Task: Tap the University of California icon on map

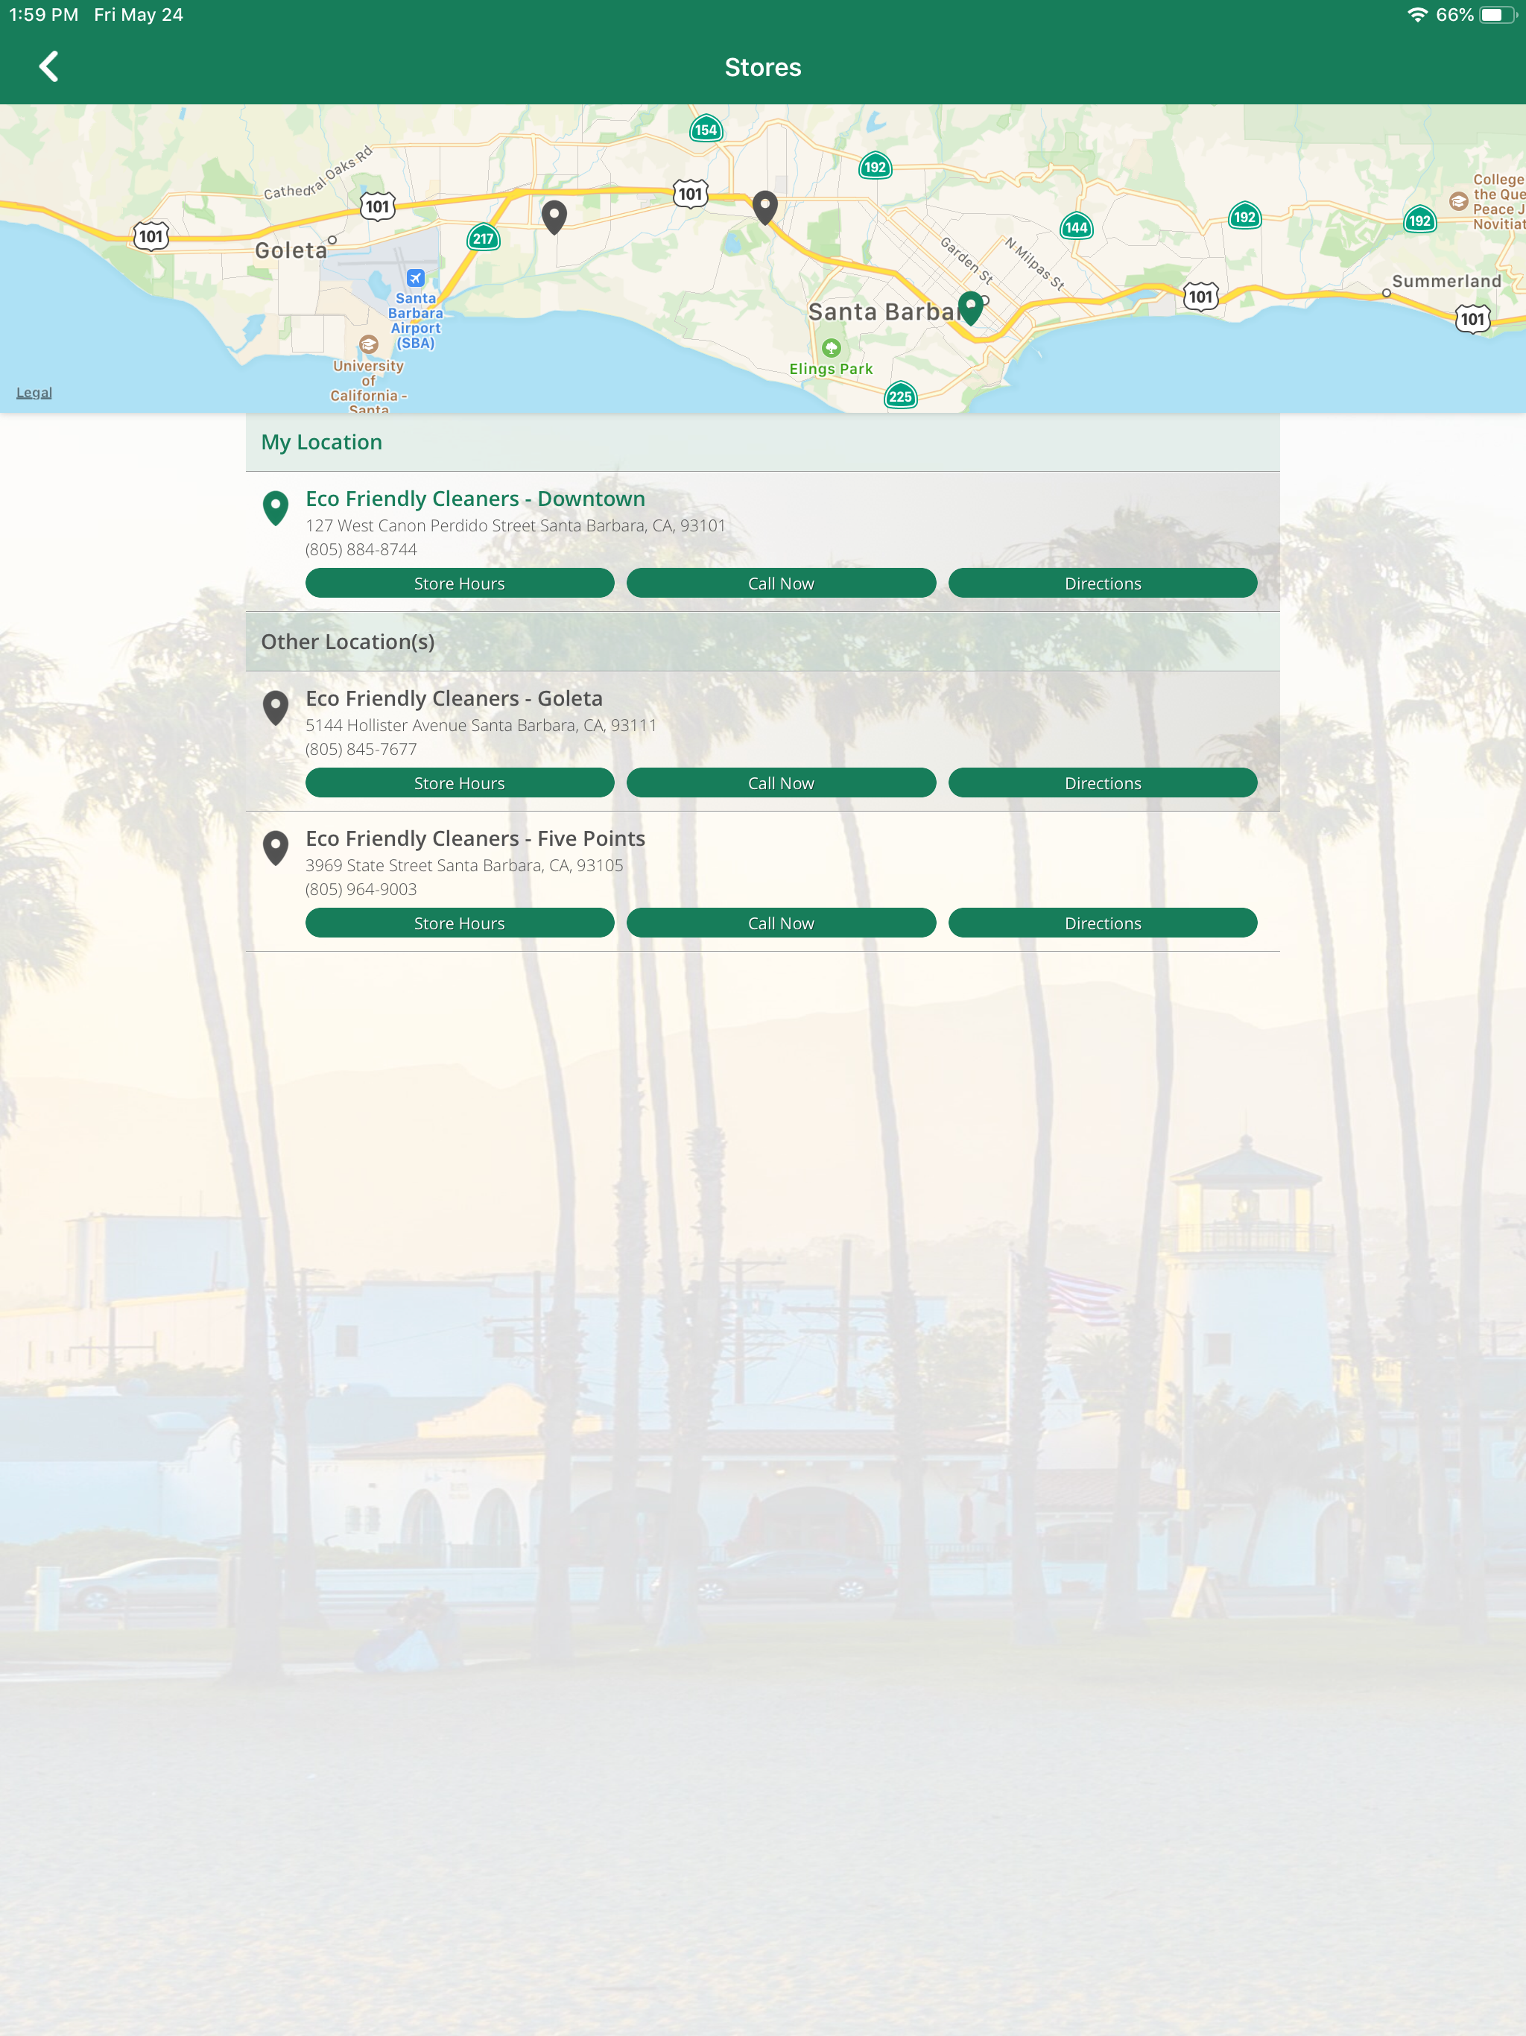Action: [368, 344]
